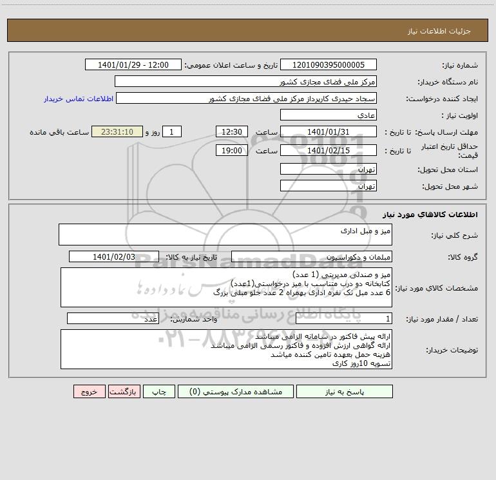Image resolution: width=496 pixels, height=480 pixels.
Task: Click the unit of measure field عدد
Action: click(113, 318)
